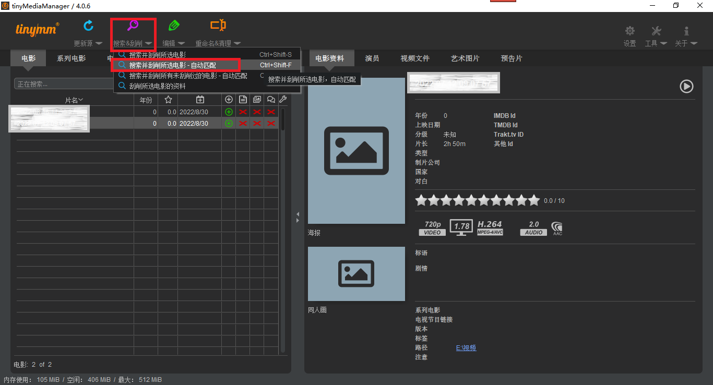Switch to the 系列电影 tab
713x385 pixels.
pos(72,58)
